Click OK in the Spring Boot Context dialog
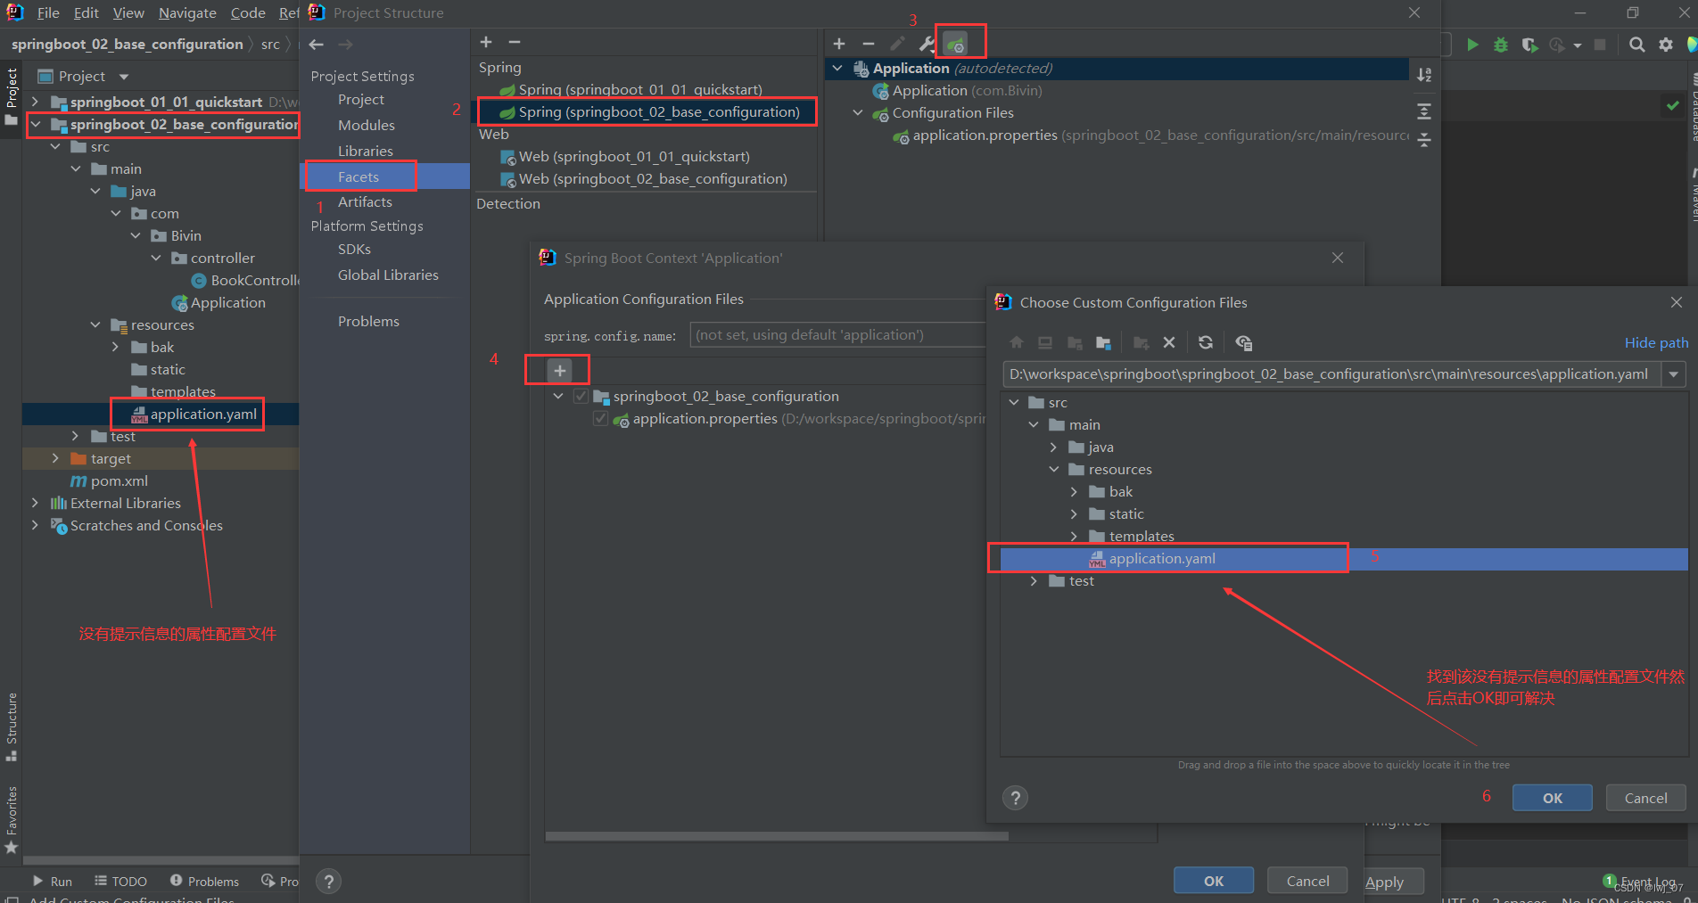Image resolution: width=1698 pixels, height=903 pixels. (1214, 881)
